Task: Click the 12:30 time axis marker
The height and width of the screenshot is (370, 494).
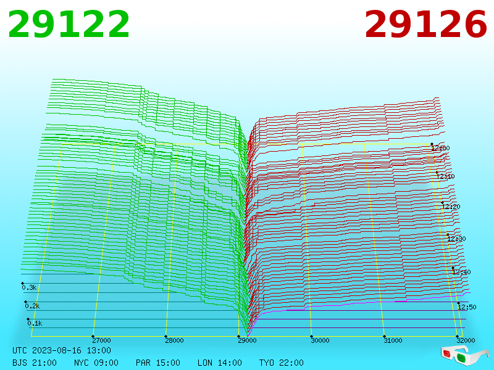Action: tap(456, 239)
